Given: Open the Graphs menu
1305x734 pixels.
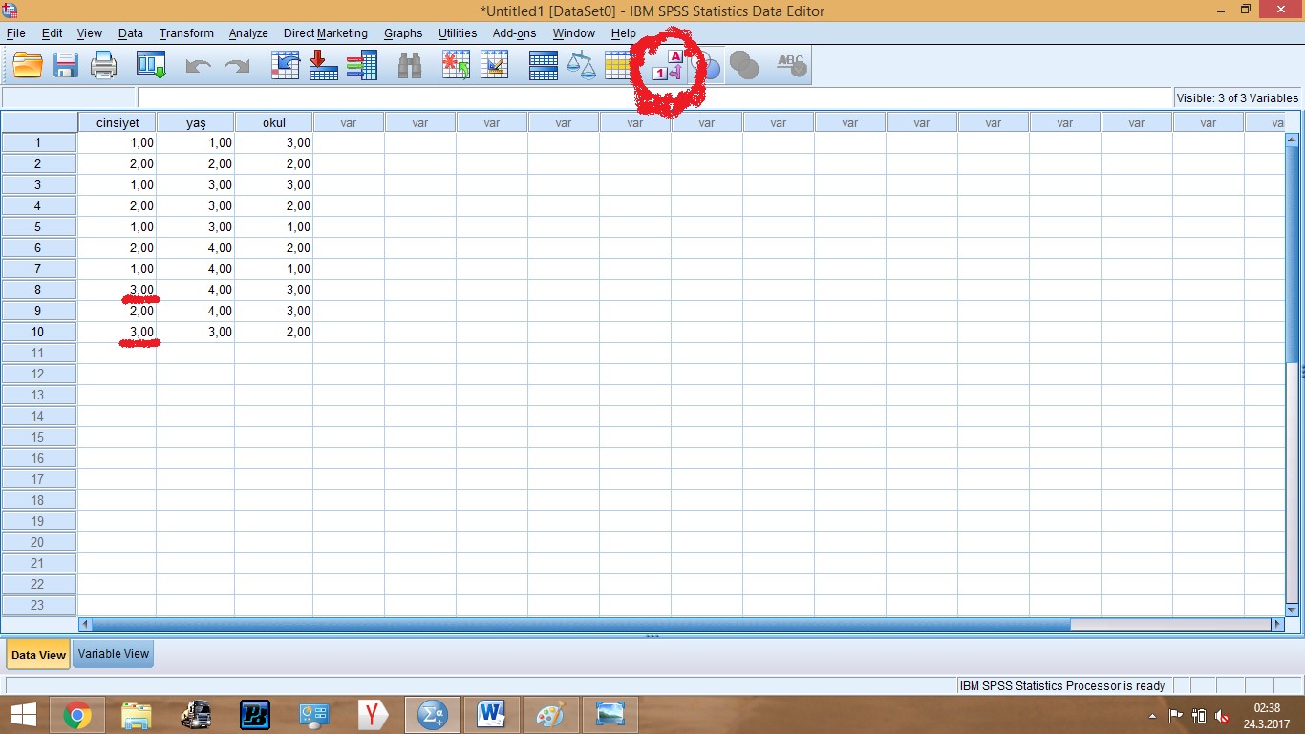Looking at the screenshot, I should [x=403, y=33].
